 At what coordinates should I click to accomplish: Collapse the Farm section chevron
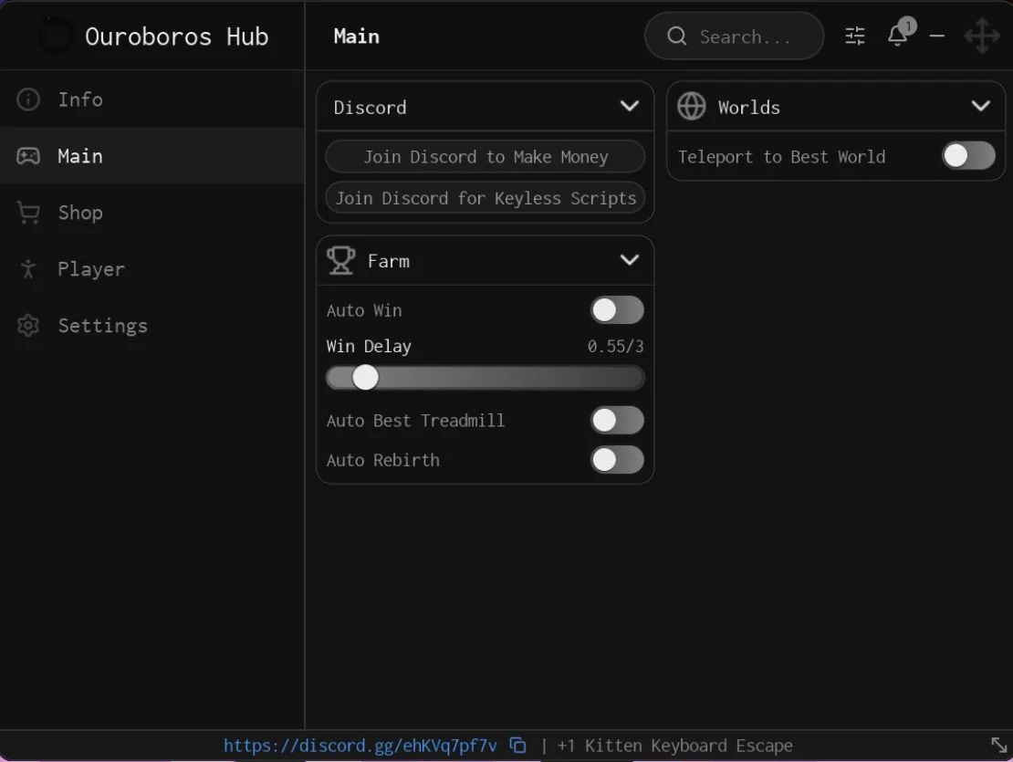coord(630,260)
